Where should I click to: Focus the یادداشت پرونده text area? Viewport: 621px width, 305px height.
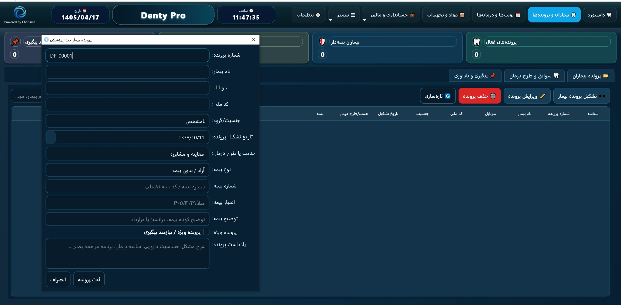click(x=127, y=253)
